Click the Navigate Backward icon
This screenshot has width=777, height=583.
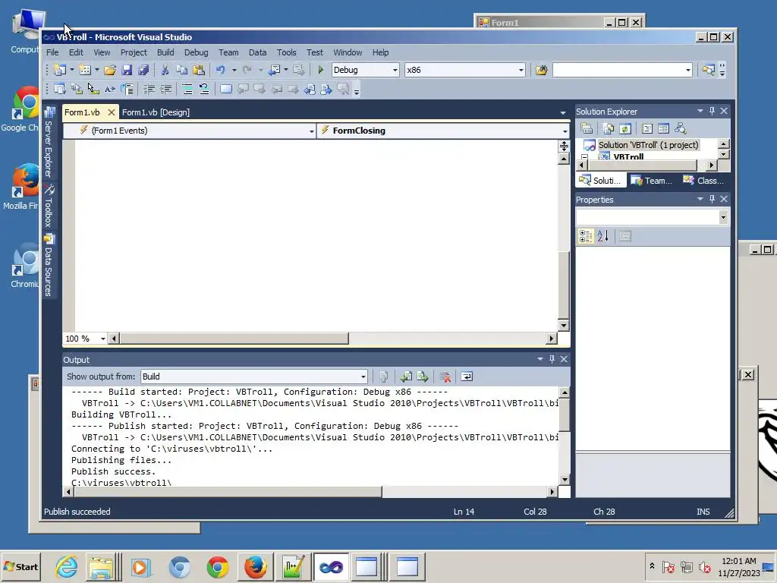(275, 70)
